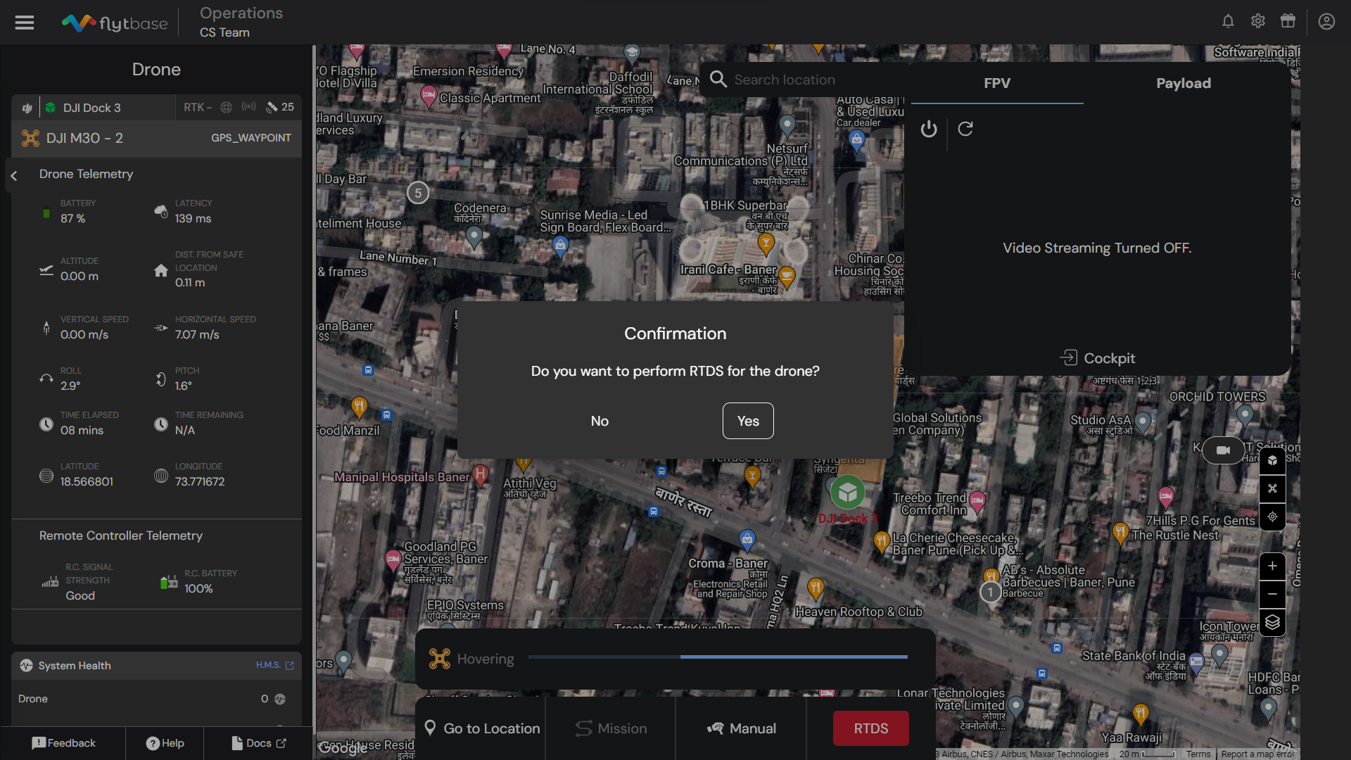
Task: Open the H.M.S. external link
Action: pos(275,665)
